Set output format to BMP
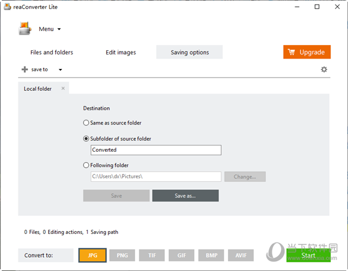348x271 pixels. pos(211,255)
